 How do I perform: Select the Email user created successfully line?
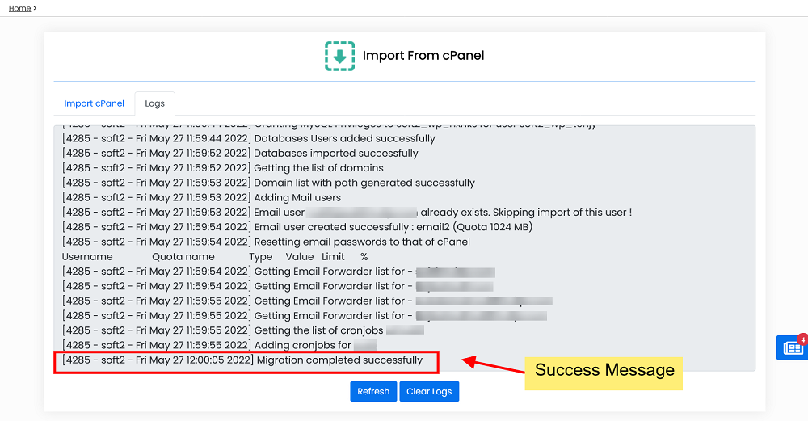point(297,227)
